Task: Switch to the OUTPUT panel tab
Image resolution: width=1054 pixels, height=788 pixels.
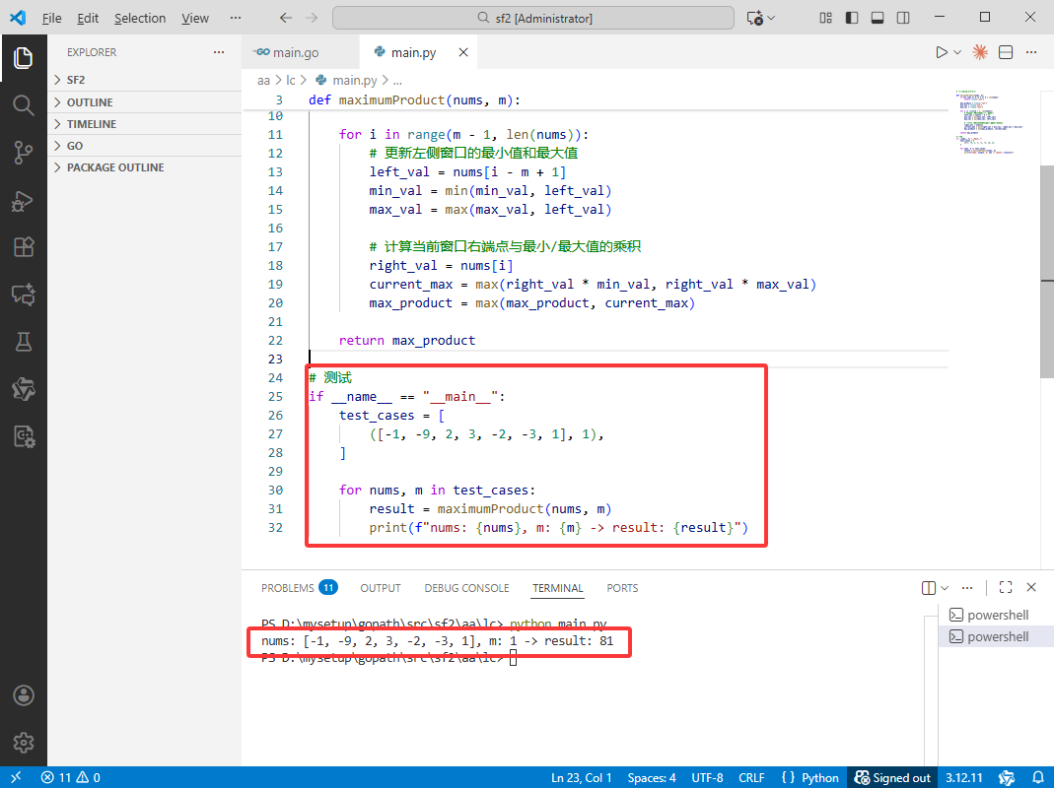Action: pos(381,588)
